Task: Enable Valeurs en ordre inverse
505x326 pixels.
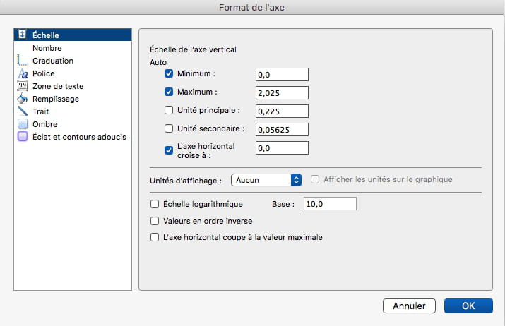Action: (155, 221)
